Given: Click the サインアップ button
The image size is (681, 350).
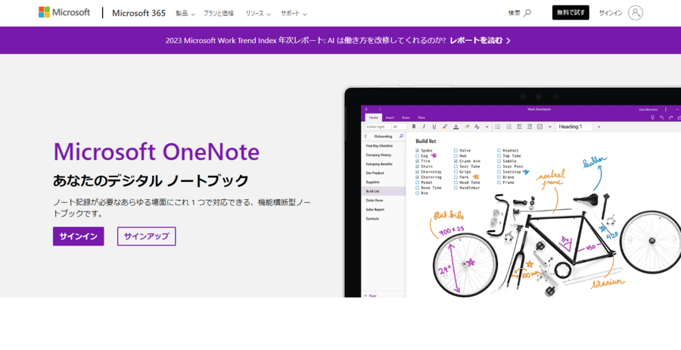Looking at the screenshot, I should coord(146,236).
